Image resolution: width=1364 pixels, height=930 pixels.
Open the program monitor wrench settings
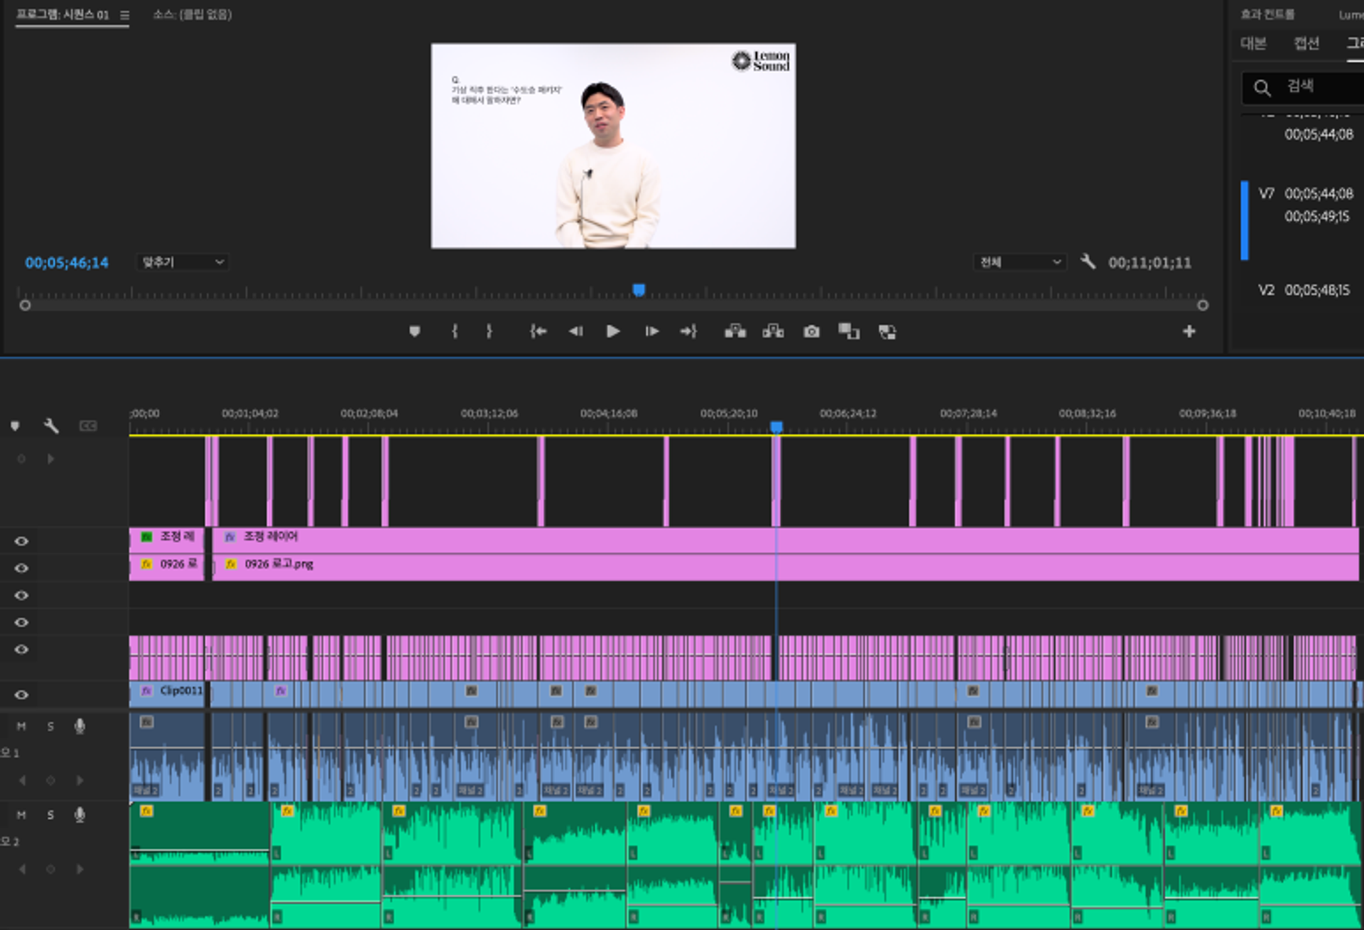pos(1088,261)
